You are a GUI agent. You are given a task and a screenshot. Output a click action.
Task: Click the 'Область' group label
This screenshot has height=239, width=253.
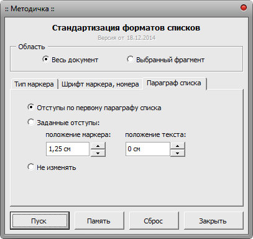tap(32, 47)
